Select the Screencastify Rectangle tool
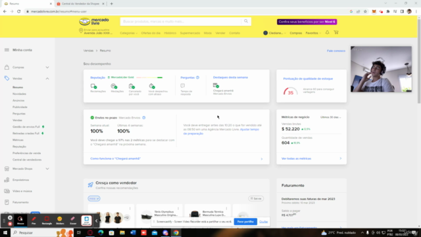421x237 pixels. click(x=47, y=221)
